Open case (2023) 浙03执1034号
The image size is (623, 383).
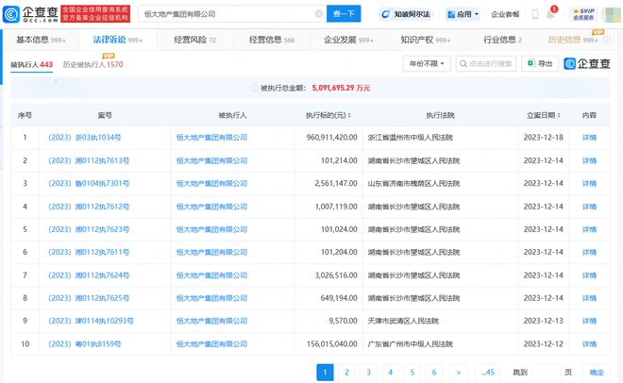click(85, 138)
